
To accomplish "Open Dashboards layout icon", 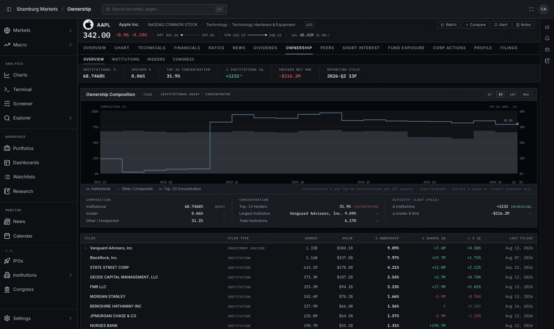I will tap(7, 163).
